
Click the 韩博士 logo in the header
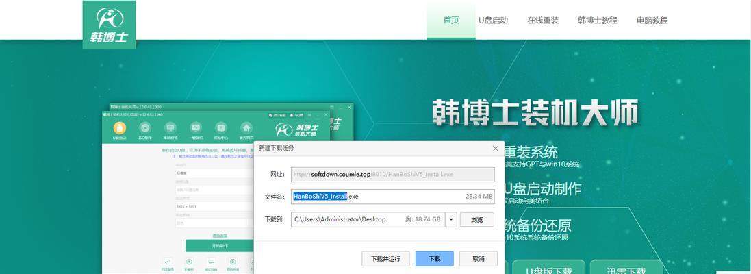109,25
